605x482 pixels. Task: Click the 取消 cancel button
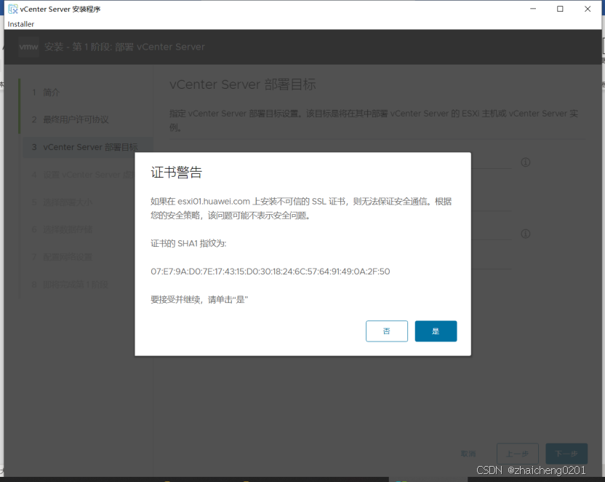(x=468, y=454)
